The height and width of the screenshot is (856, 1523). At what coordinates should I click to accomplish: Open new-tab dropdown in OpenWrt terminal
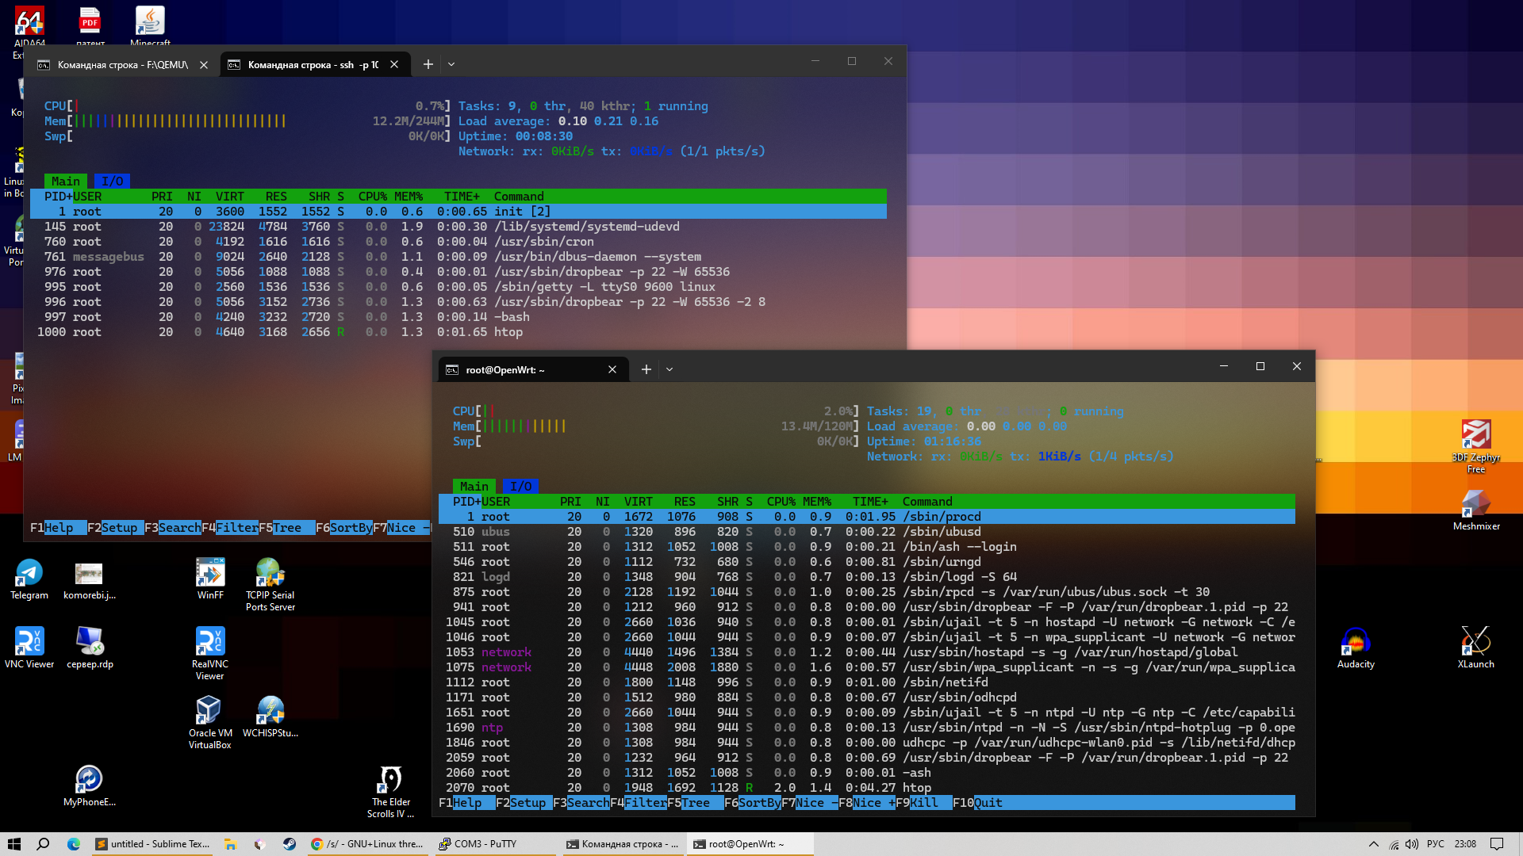pos(669,369)
